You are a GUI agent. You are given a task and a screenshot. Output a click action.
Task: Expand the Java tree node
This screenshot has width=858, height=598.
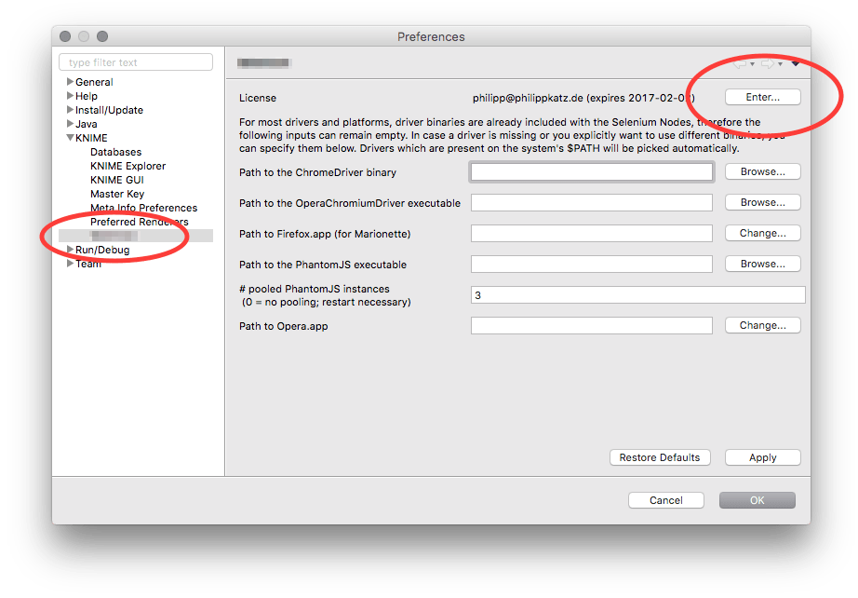(x=70, y=124)
